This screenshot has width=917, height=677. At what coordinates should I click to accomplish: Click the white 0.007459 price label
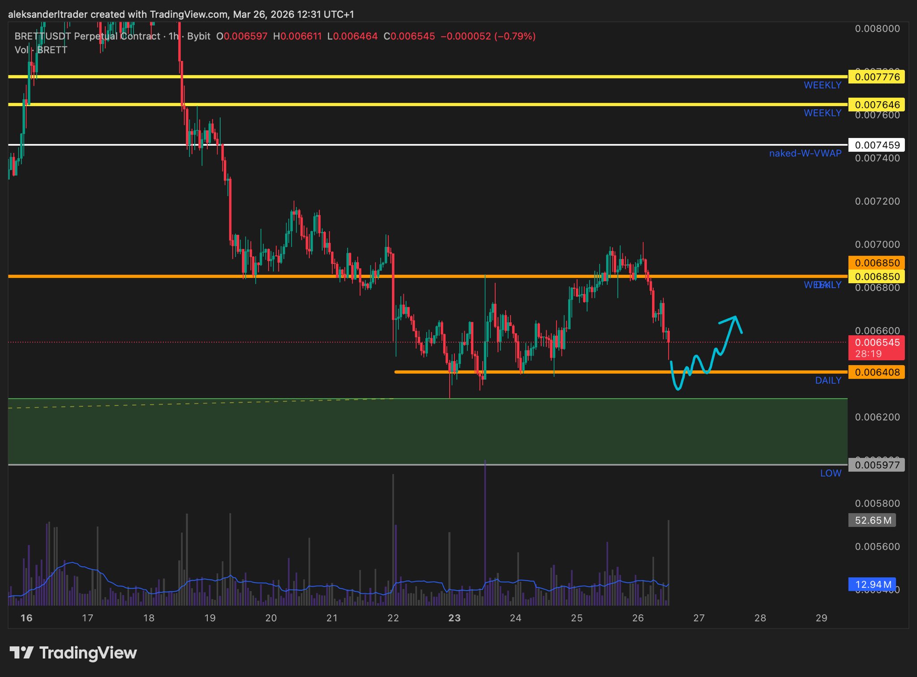(x=876, y=145)
